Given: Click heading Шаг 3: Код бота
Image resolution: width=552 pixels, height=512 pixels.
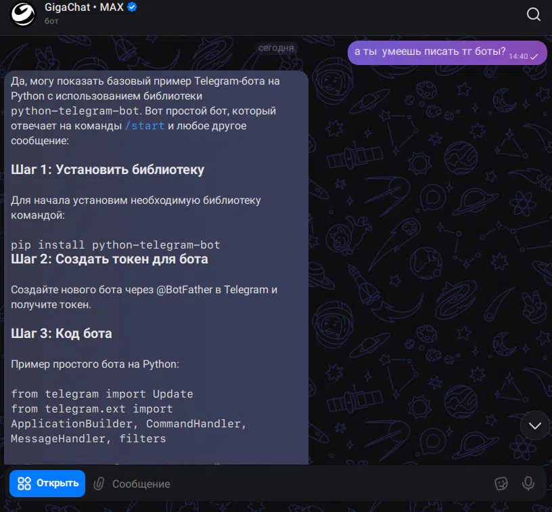Looking at the screenshot, I should tap(62, 333).
